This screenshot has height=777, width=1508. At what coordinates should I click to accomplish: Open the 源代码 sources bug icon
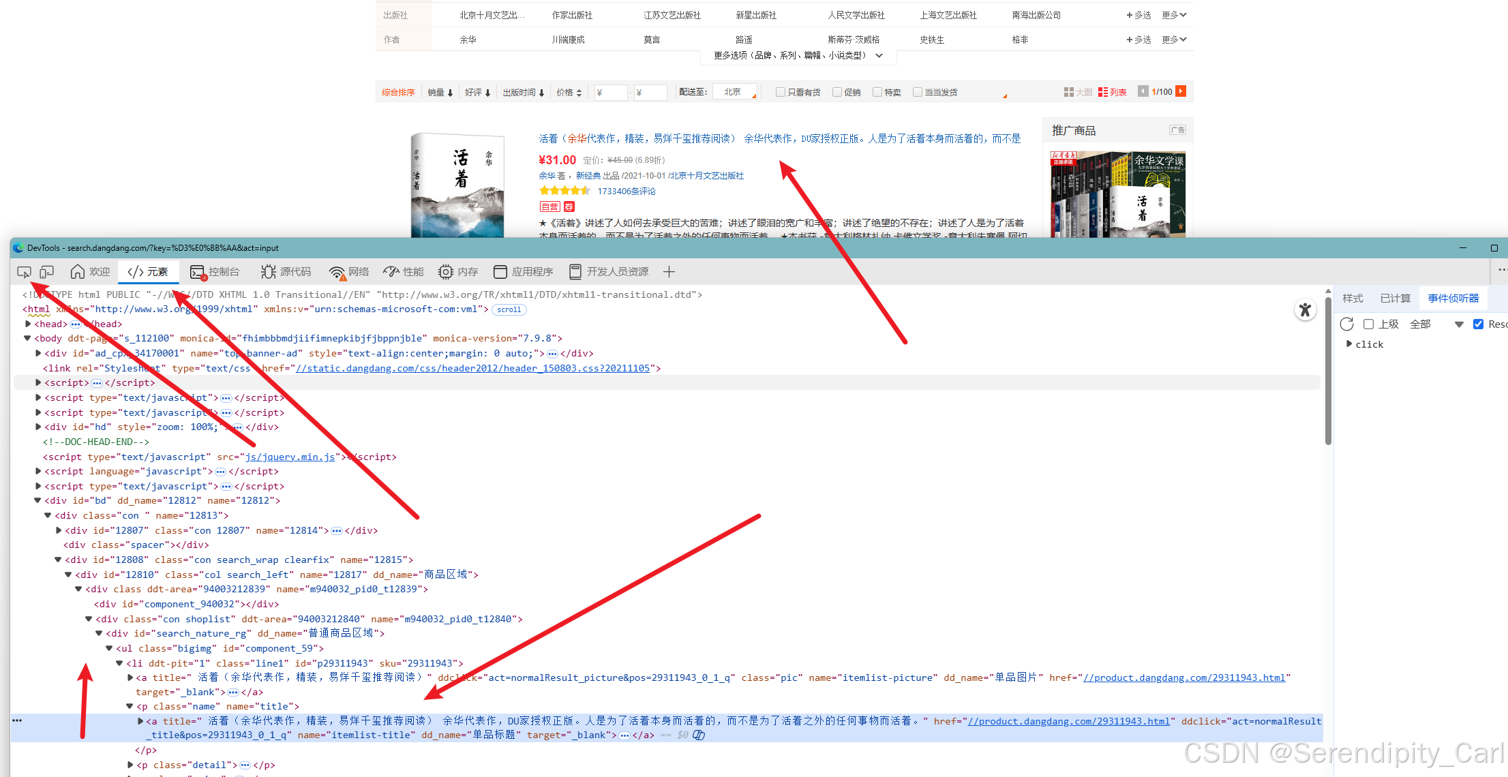268,272
